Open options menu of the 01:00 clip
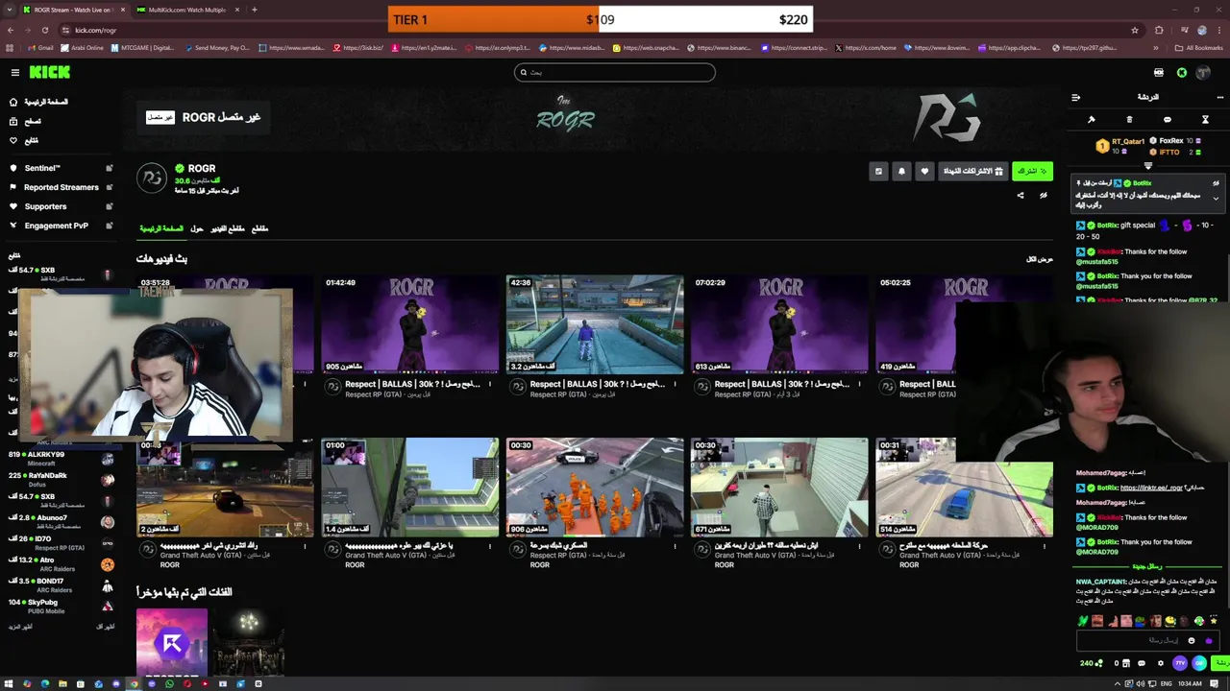Viewport: 1230px width, 691px height. tap(490, 547)
